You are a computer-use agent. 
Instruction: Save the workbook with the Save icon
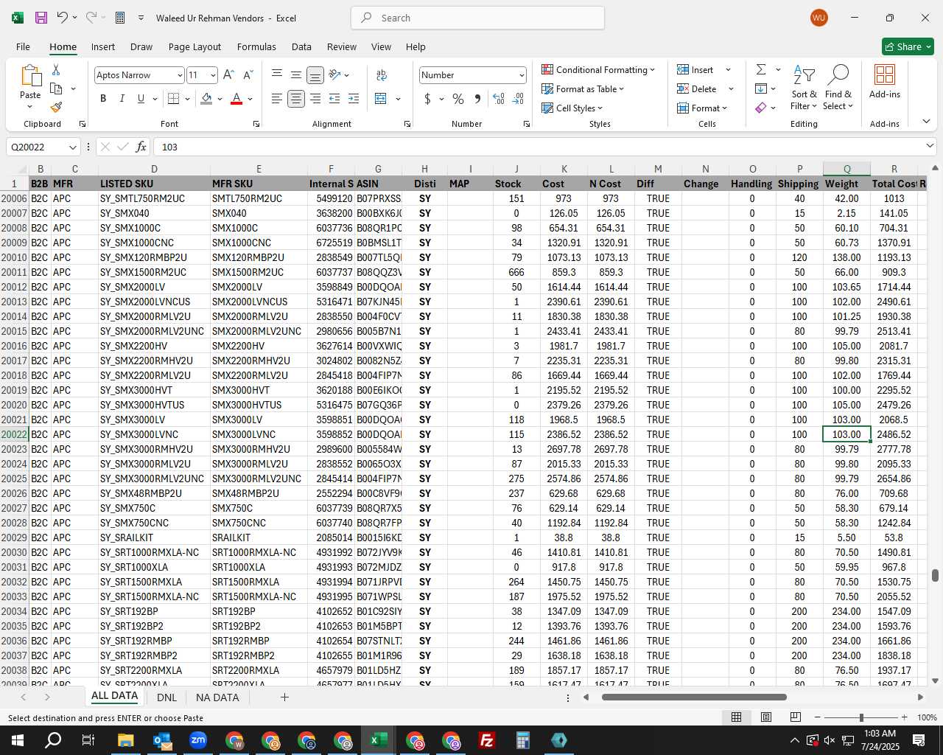click(x=41, y=18)
